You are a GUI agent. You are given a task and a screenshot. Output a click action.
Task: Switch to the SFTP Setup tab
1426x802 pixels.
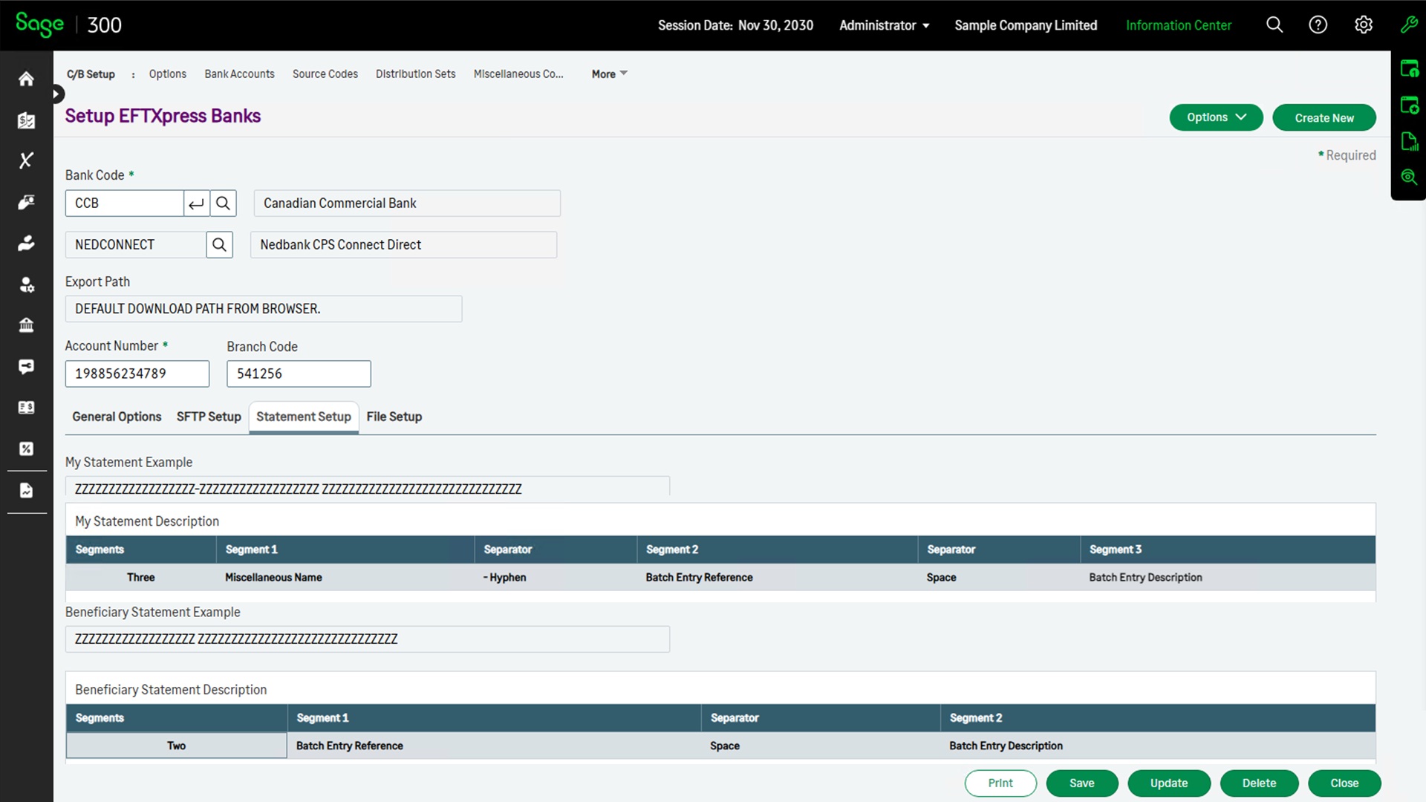pos(209,417)
